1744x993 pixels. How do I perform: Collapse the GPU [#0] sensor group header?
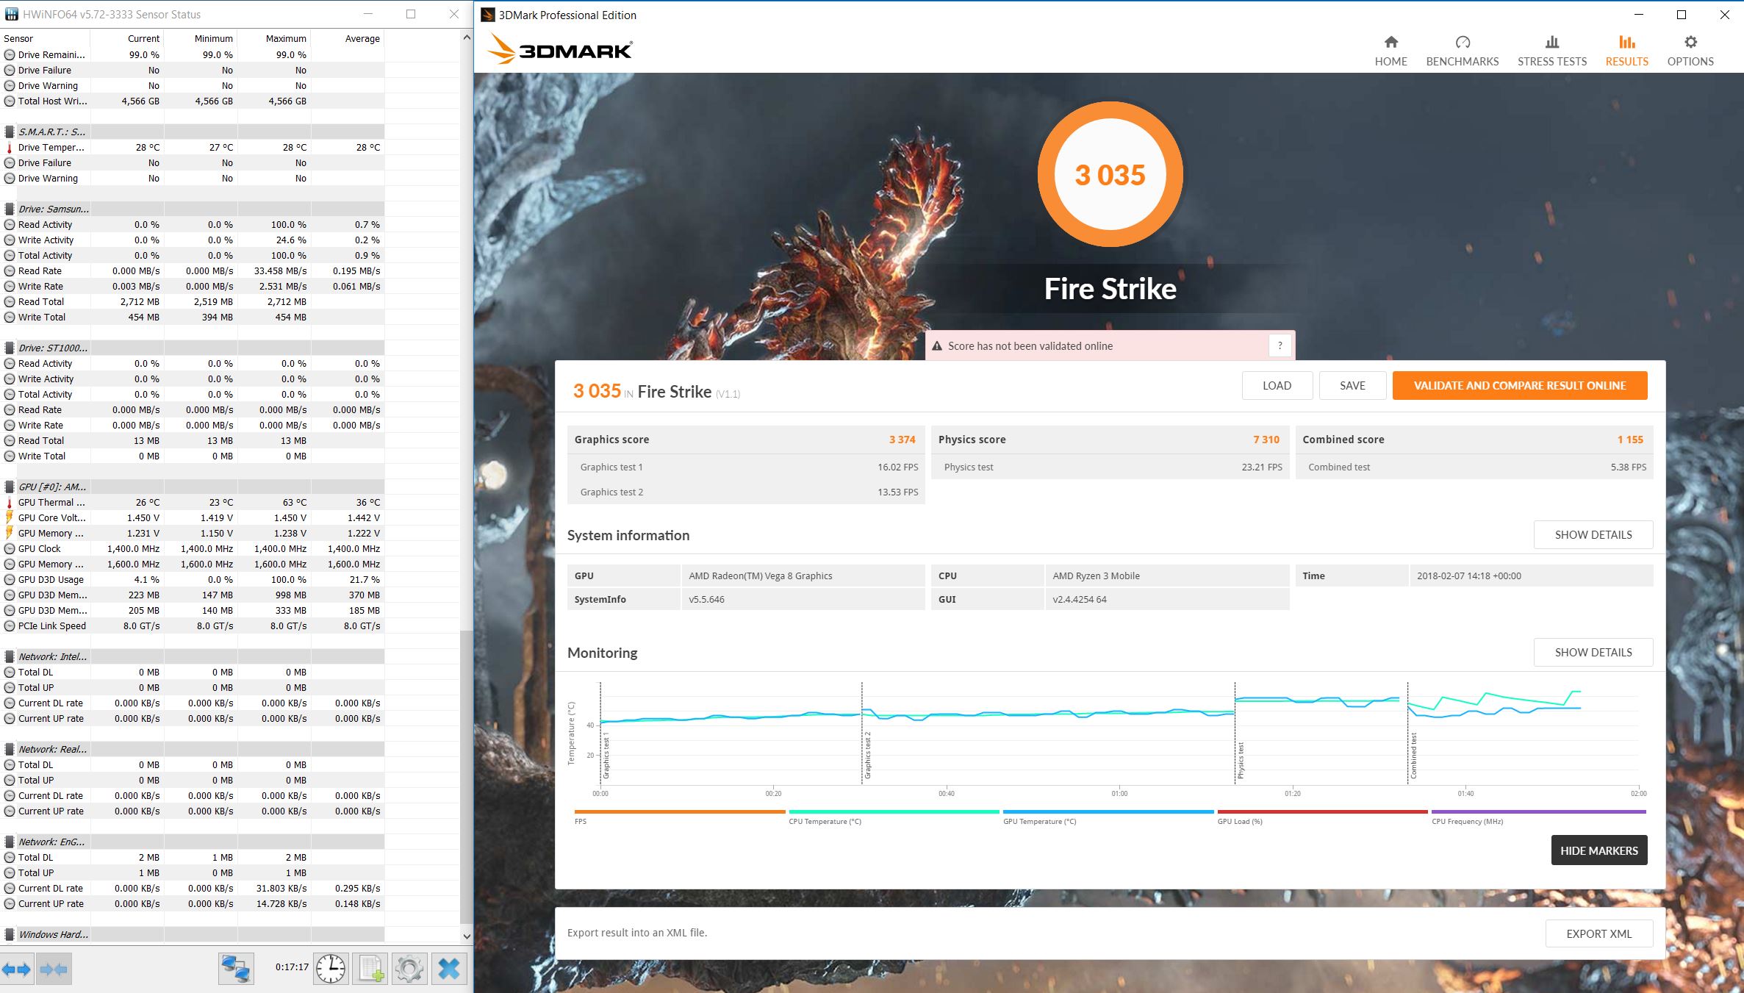tap(51, 487)
